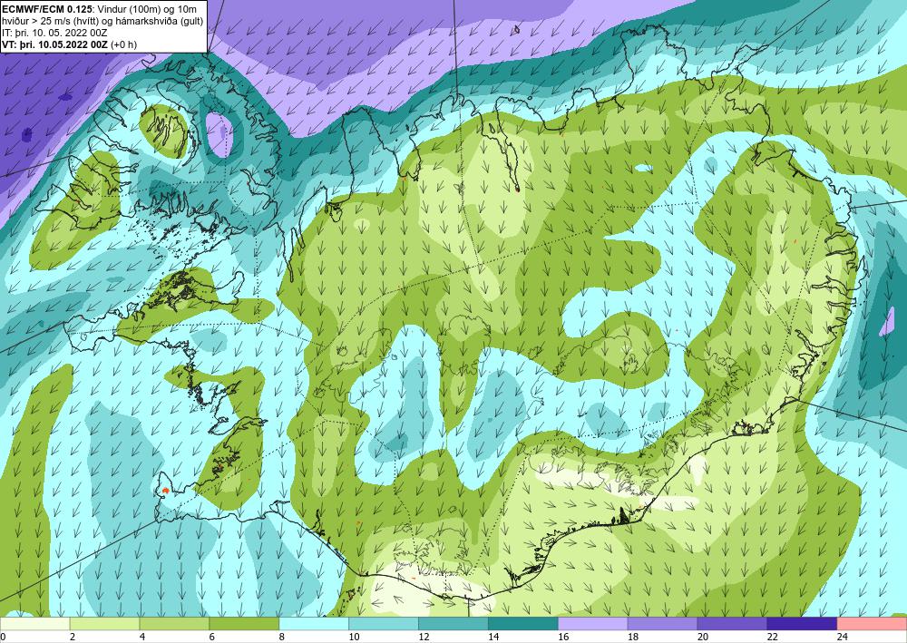Click the legend scale label "16"
This screenshot has width=907, height=643.
coord(563,637)
